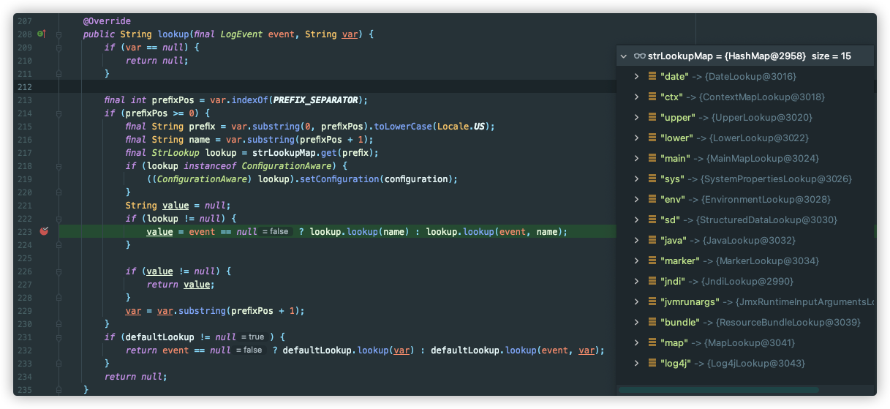Click the glasses watch icon beside strLookupMap

pos(639,56)
